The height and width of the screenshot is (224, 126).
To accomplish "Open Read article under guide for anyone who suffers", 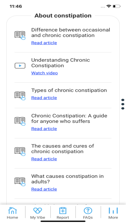I will click(44, 129).
